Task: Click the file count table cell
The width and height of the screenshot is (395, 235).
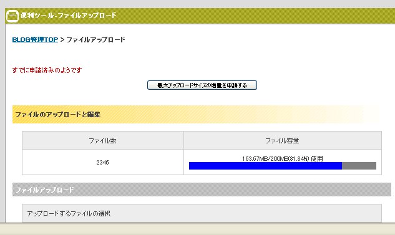Action: pyautogui.click(x=103, y=162)
